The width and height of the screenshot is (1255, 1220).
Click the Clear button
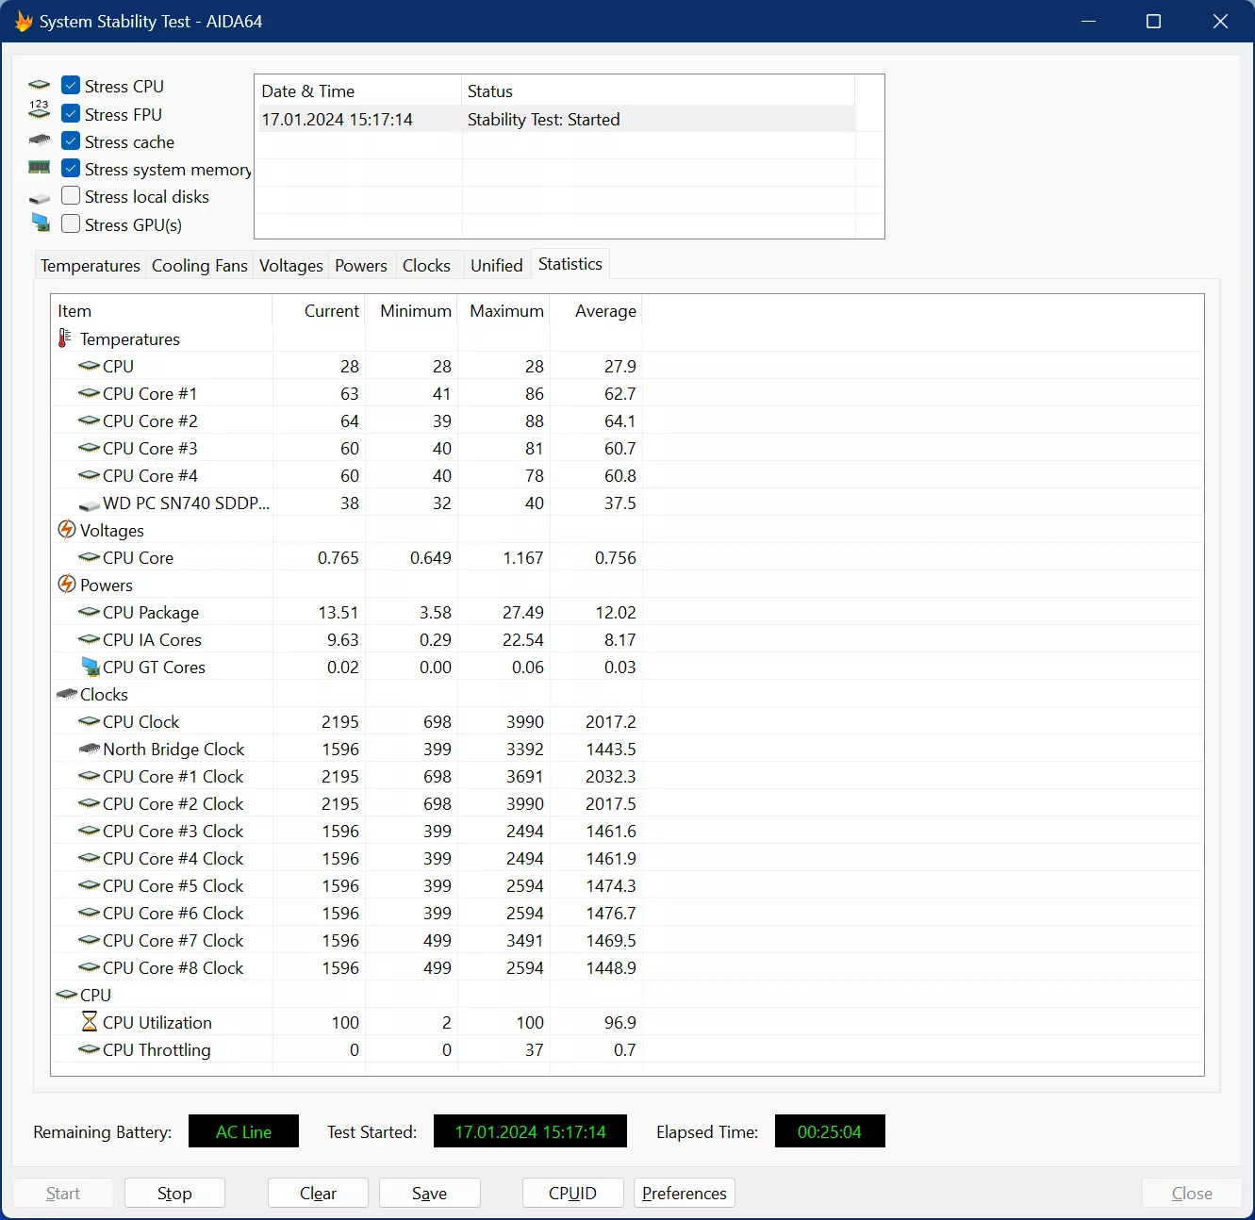coord(318,1193)
